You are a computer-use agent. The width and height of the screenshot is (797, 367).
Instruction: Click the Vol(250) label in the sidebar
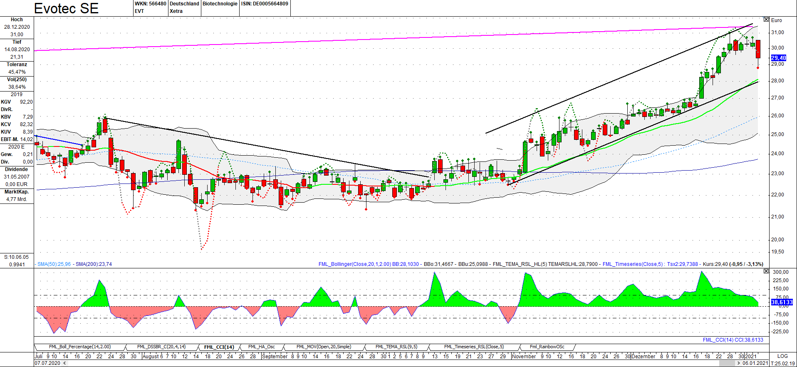[17, 79]
